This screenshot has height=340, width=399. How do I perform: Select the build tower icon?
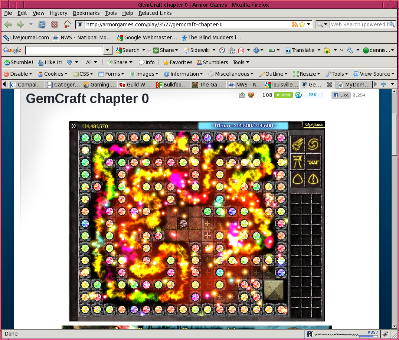pyautogui.click(x=298, y=161)
